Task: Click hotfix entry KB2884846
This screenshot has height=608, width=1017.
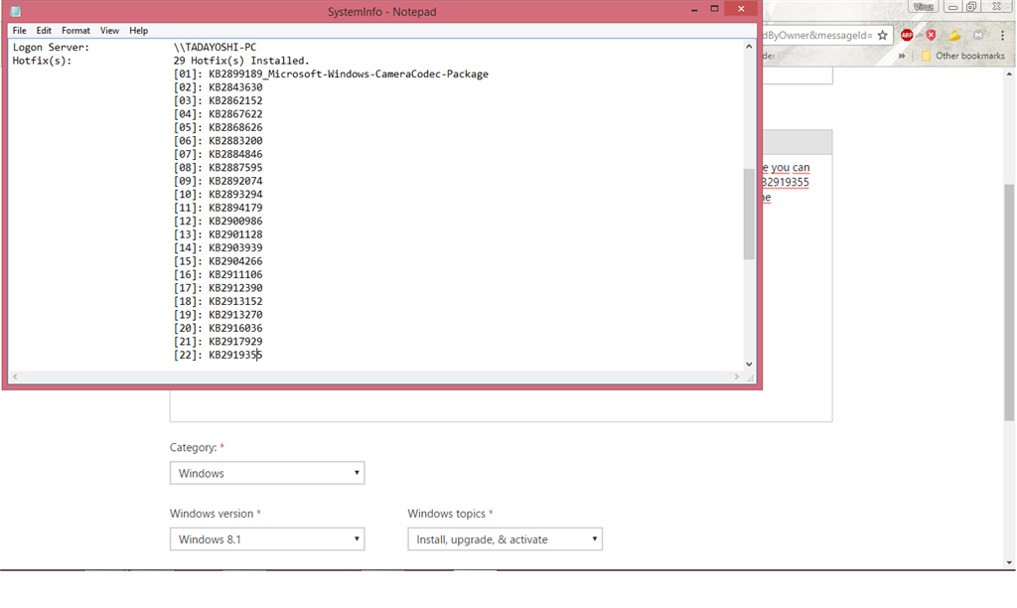Action: click(235, 154)
